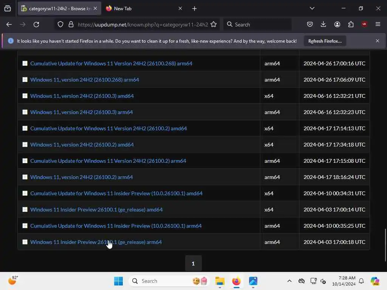Dismiss the refresh Firefox notification bar
This screenshot has height=290, width=387.
[x=378, y=41]
